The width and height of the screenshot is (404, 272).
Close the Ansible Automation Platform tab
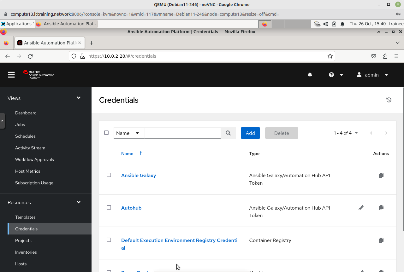click(80, 43)
